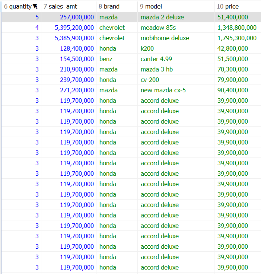Screen dimensions: 261x274
Task: Select the brand column header
Action: [117, 7]
